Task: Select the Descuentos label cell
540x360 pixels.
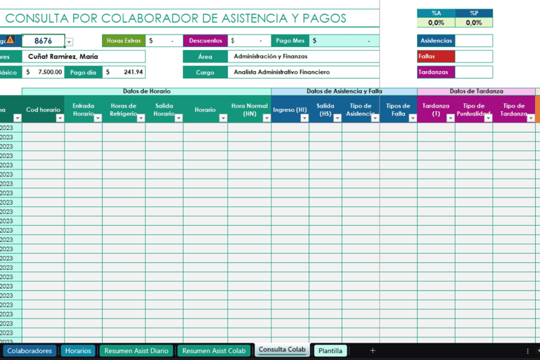Action: click(205, 41)
